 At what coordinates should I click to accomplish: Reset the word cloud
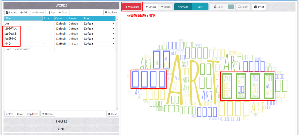(x=243, y=7)
